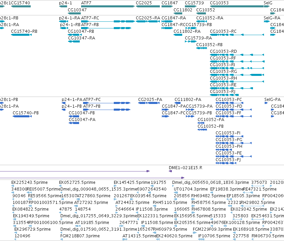Screen dimensions: 284x241
Task: Select the SelG-RA transcript label
Action: [x=272, y=18]
